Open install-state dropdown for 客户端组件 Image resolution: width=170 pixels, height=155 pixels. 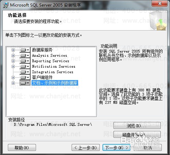tap(25, 77)
